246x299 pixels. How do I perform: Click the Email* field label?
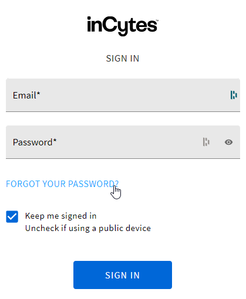tap(26, 96)
